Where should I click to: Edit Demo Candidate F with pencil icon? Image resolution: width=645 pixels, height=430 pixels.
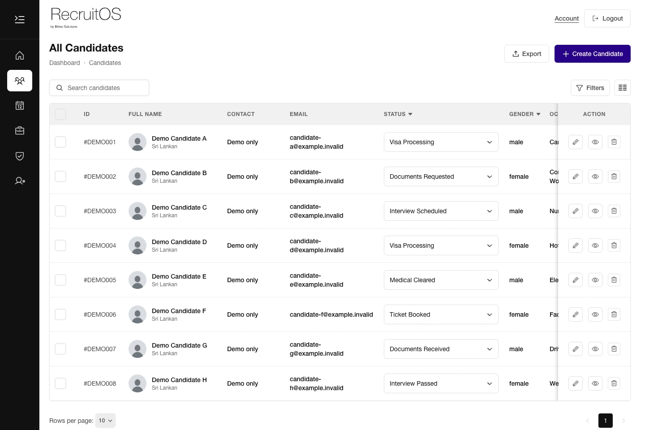[576, 314]
